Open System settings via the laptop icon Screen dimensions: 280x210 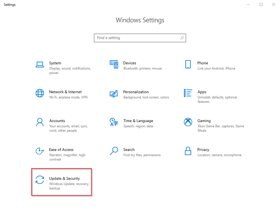coord(40,65)
